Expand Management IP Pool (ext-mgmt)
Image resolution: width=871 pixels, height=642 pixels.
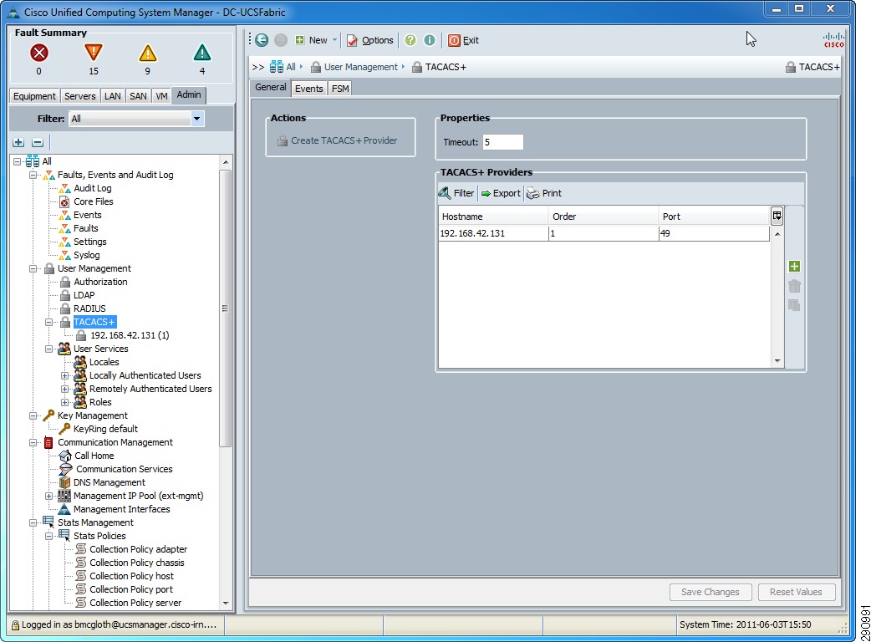coord(48,496)
